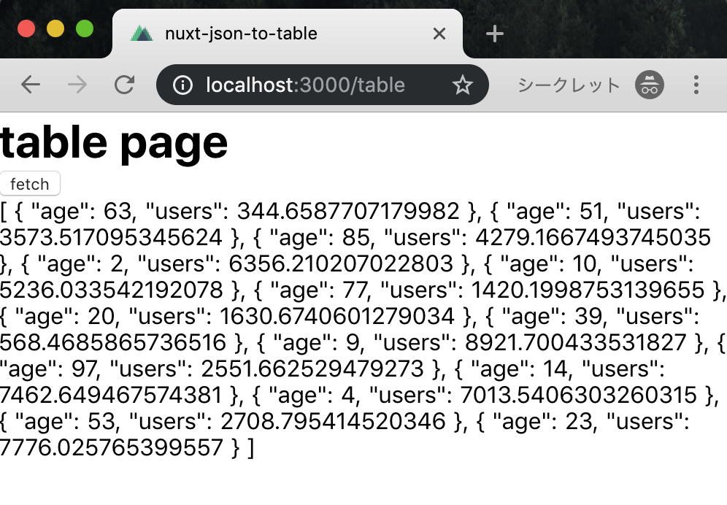The image size is (727, 505).
Task: Open the Chrome three-dot menu
Action: coord(696,85)
